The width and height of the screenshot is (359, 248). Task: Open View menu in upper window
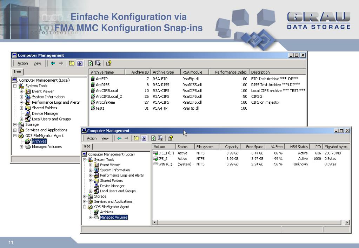pyautogui.click(x=37, y=63)
